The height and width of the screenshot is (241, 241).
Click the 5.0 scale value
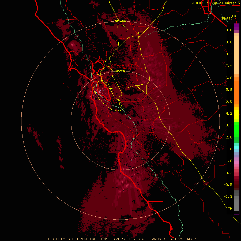click(229, 101)
